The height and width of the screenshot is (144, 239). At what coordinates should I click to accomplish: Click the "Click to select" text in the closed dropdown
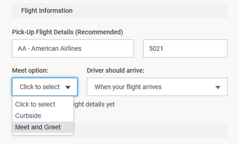(40, 87)
